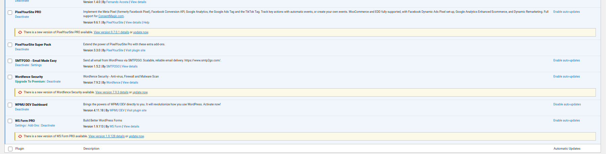Open PixelYourSite PRO Help link
Screen dimensions: 606x154
[x=146, y=22]
